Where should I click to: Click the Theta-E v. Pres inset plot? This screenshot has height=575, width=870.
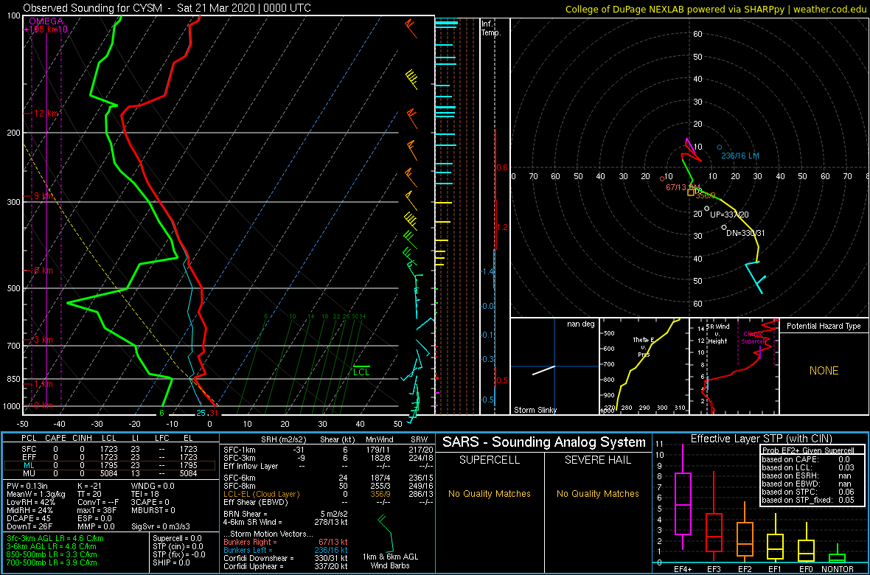[x=644, y=366]
